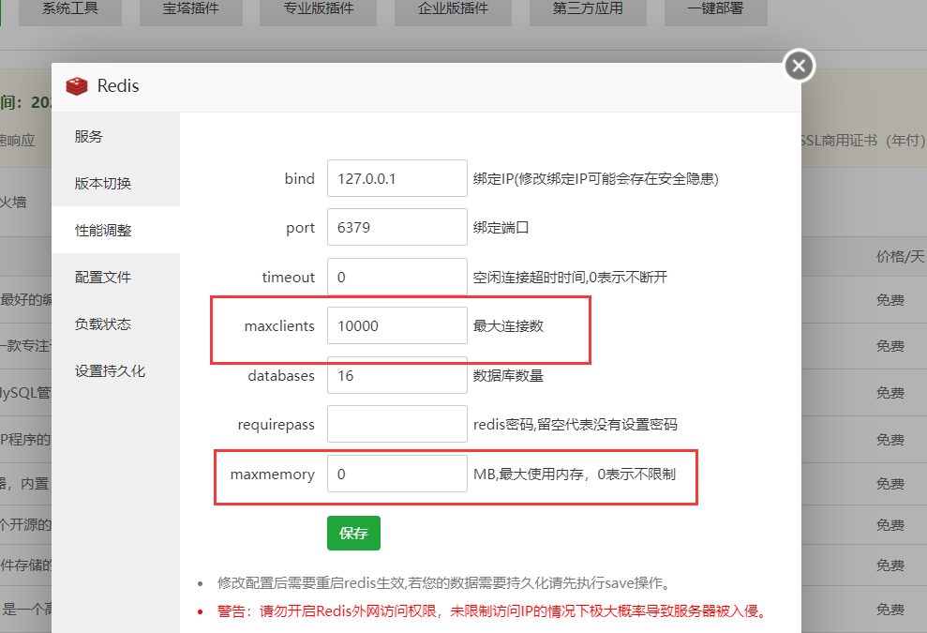
Task: Click the SSL商用证书 (年付) text in background
Action: pyautogui.click(x=862, y=141)
